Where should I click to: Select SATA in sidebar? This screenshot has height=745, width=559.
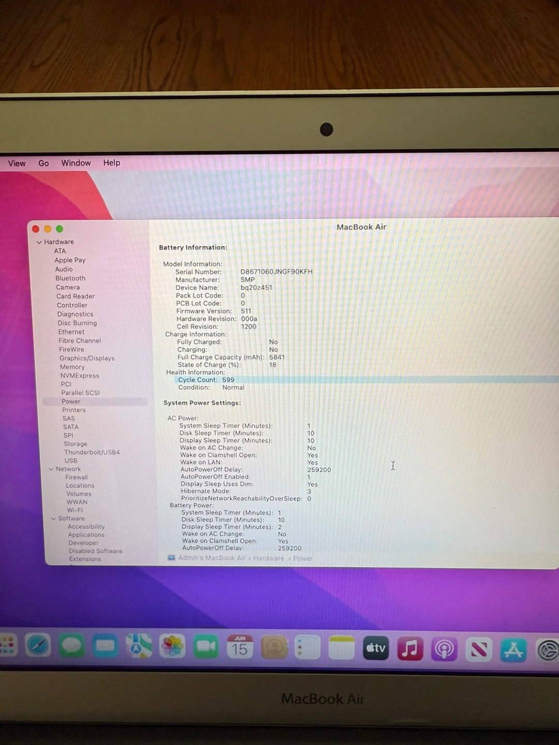70,427
